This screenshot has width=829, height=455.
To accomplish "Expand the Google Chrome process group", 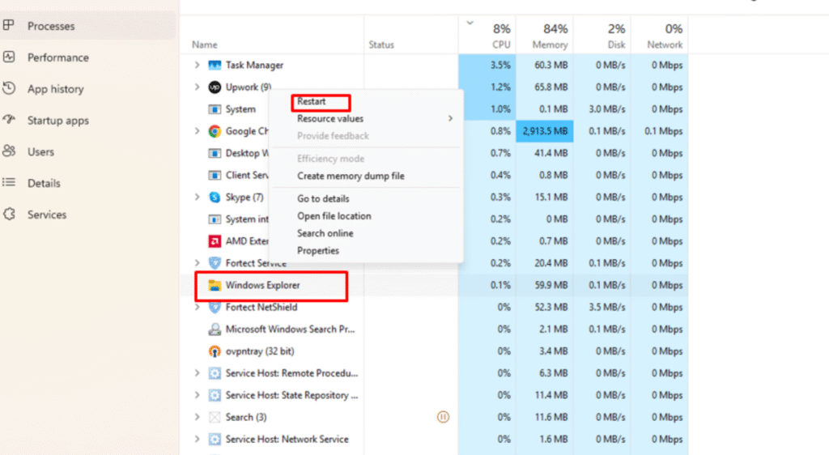I will coord(197,131).
